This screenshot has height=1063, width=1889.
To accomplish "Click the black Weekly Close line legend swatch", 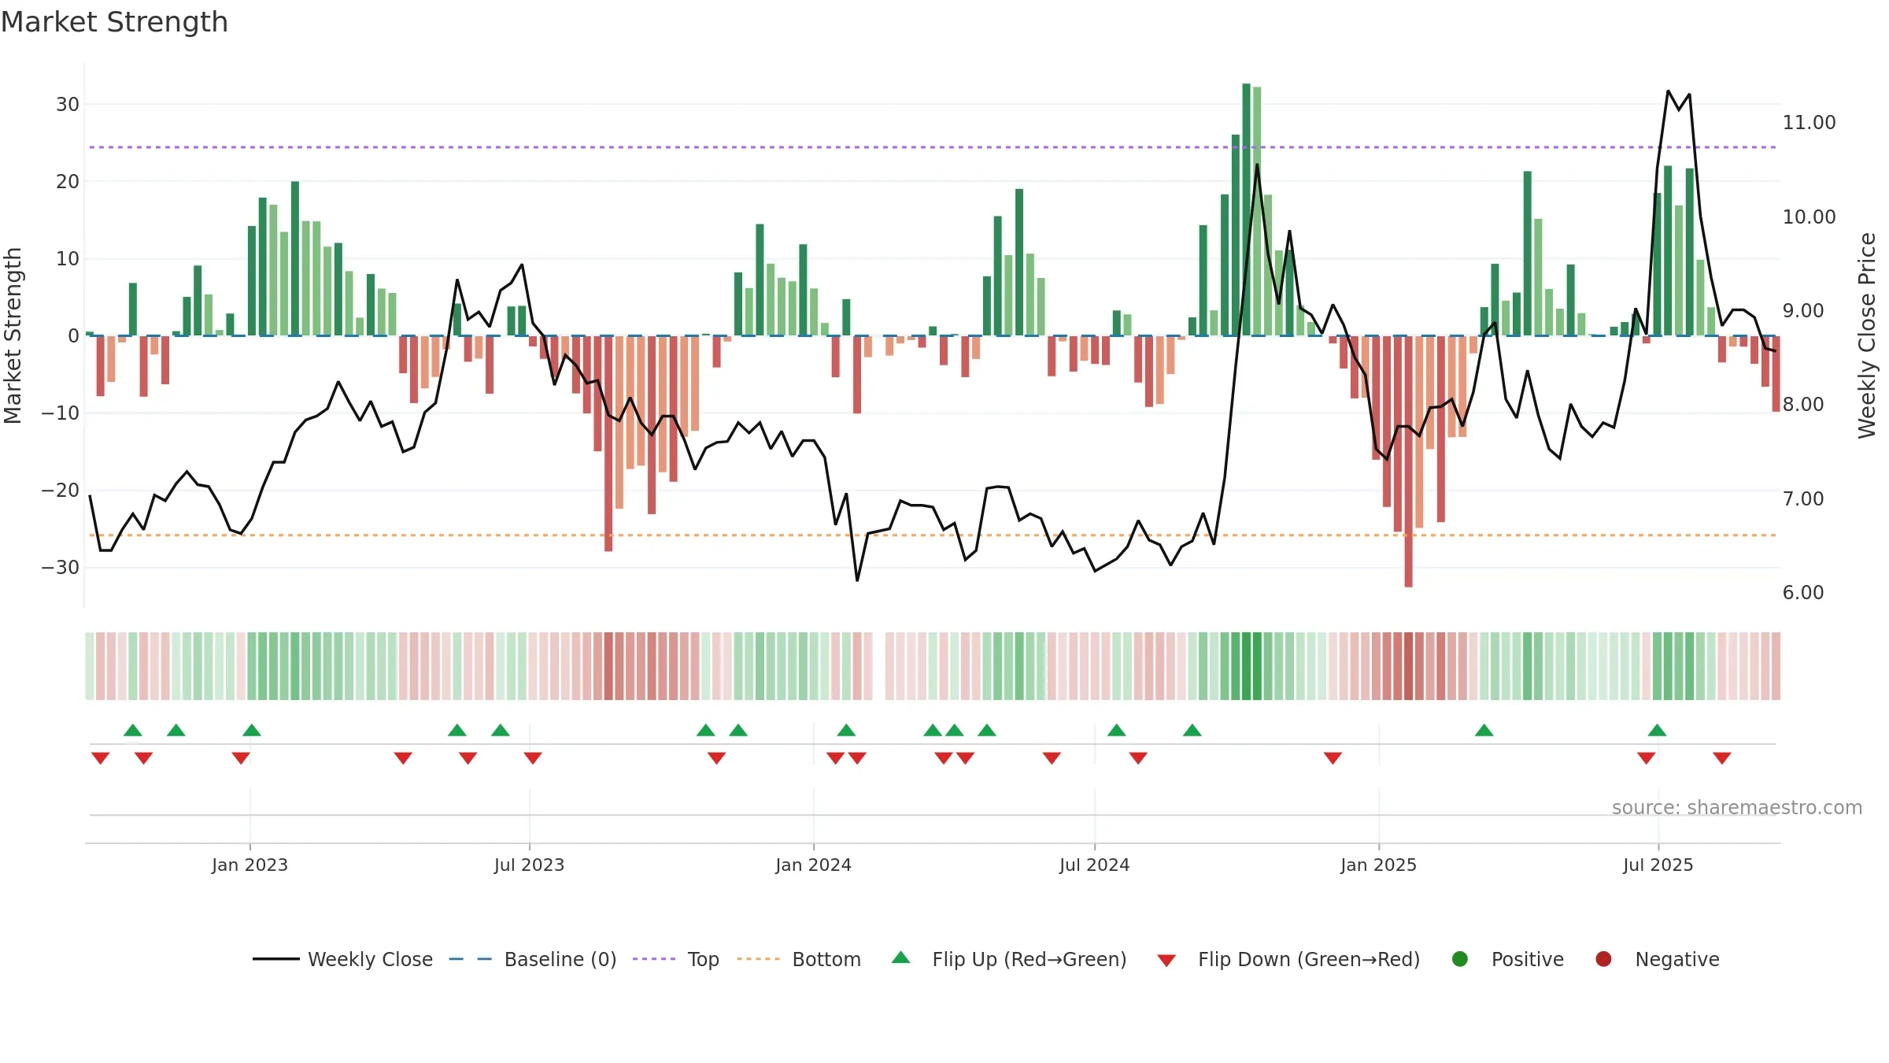I will click(275, 959).
